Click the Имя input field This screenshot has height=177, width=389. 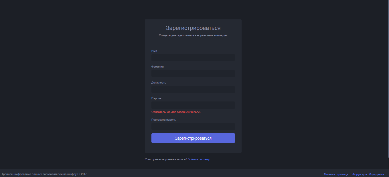click(x=193, y=58)
